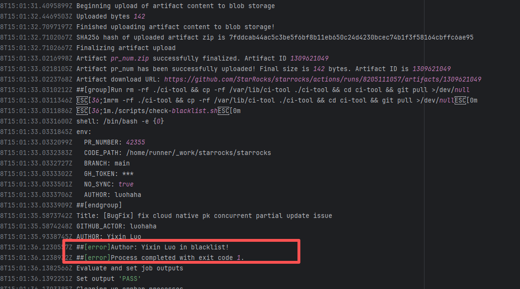Select the check-blacklist.sh script line

(x=158, y=111)
